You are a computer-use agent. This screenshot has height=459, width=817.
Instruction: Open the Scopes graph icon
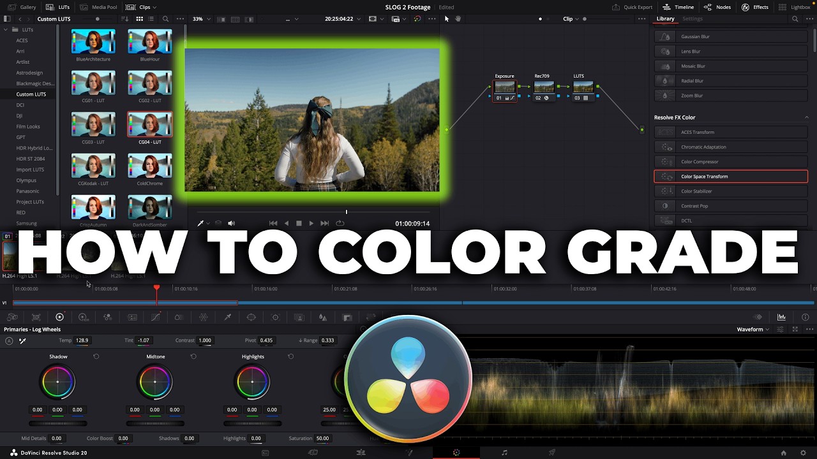(x=781, y=317)
